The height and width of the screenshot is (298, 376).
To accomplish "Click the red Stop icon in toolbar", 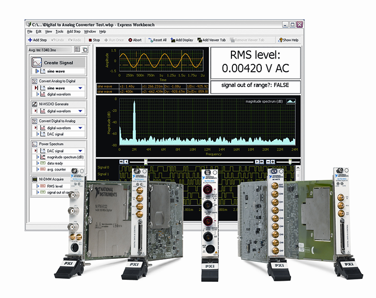I will 90,40.
